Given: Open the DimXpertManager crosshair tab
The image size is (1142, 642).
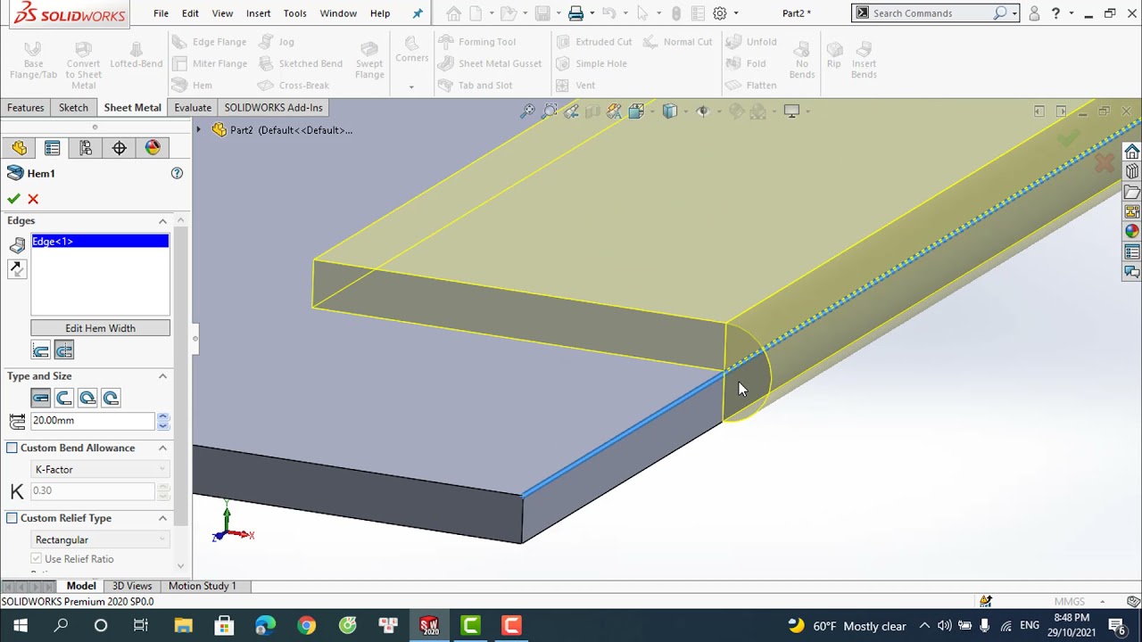Looking at the screenshot, I should 119,148.
